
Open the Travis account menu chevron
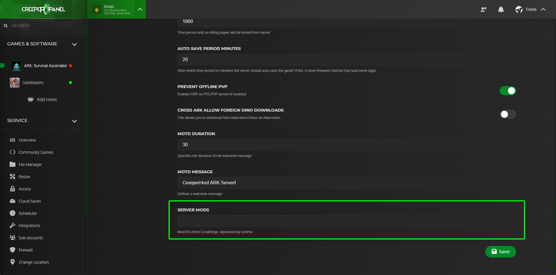[x=543, y=9]
